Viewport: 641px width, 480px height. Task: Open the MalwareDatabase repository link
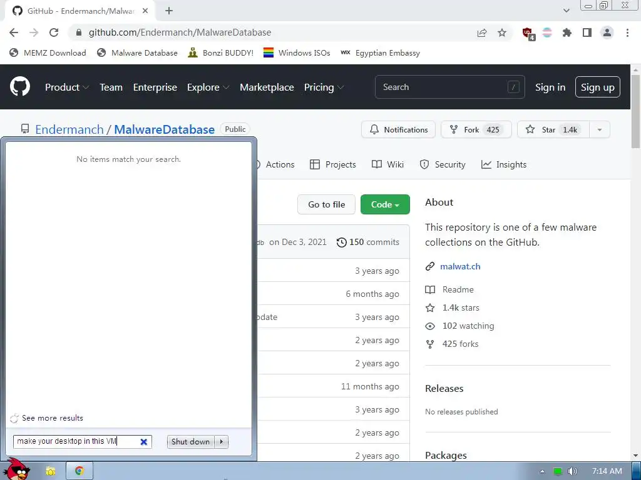(x=165, y=129)
